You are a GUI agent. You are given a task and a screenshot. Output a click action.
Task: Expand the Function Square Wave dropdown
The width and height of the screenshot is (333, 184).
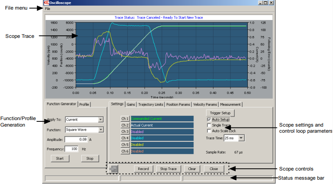point(101,130)
